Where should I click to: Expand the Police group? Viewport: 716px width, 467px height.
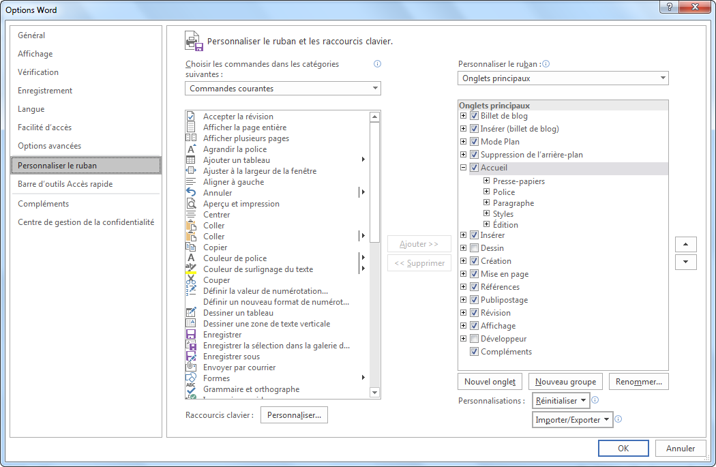point(486,192)
